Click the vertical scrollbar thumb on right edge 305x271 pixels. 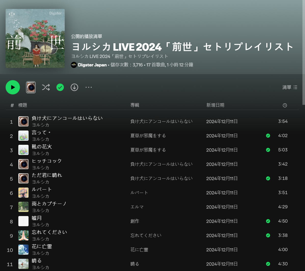tap(304, 52)
